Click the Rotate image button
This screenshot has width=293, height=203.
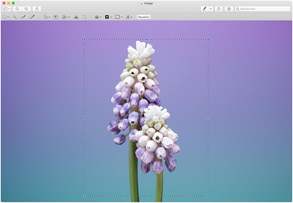219,9
